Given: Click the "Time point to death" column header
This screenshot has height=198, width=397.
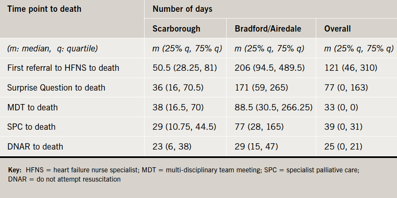Looking at the screenshot, I should tap(44, 9).
